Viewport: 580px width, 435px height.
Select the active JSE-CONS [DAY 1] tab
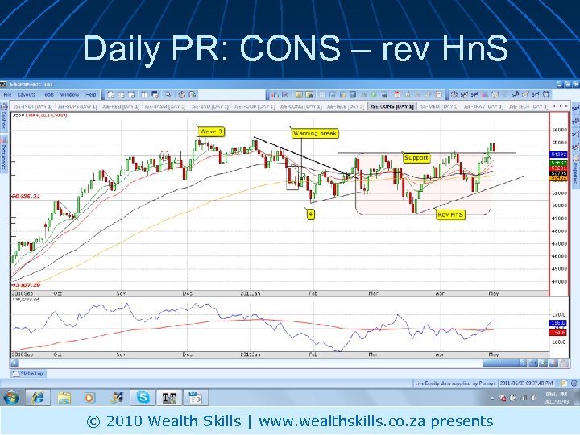tap(392, 106)
